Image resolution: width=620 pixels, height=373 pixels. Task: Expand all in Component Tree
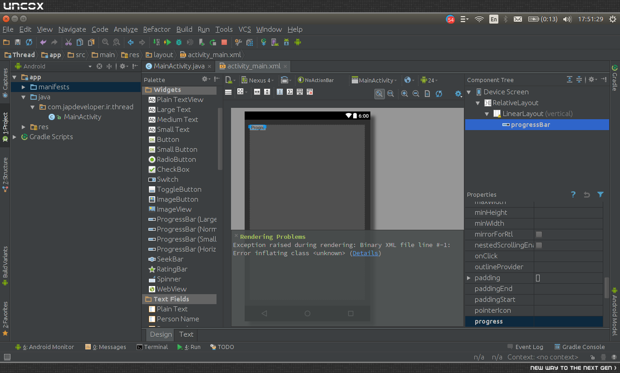(570, 79)
